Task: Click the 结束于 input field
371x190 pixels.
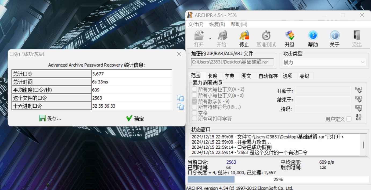Action: tap(323, 100)
